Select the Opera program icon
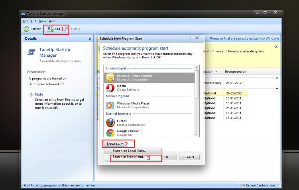299x190 pixels. pyautogui.click(x=110, y=88)
